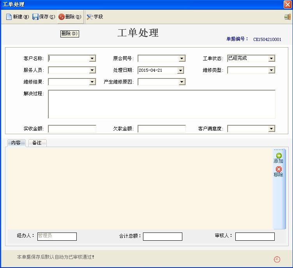Viewport: 293px width, 268px height.
Task: Close the 工单处理 window
Action: point(288,4)
